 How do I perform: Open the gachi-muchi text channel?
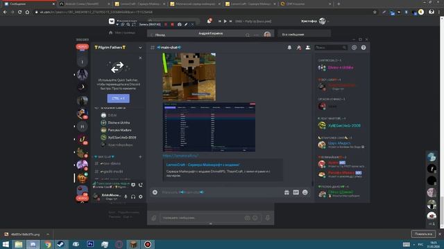112,172
